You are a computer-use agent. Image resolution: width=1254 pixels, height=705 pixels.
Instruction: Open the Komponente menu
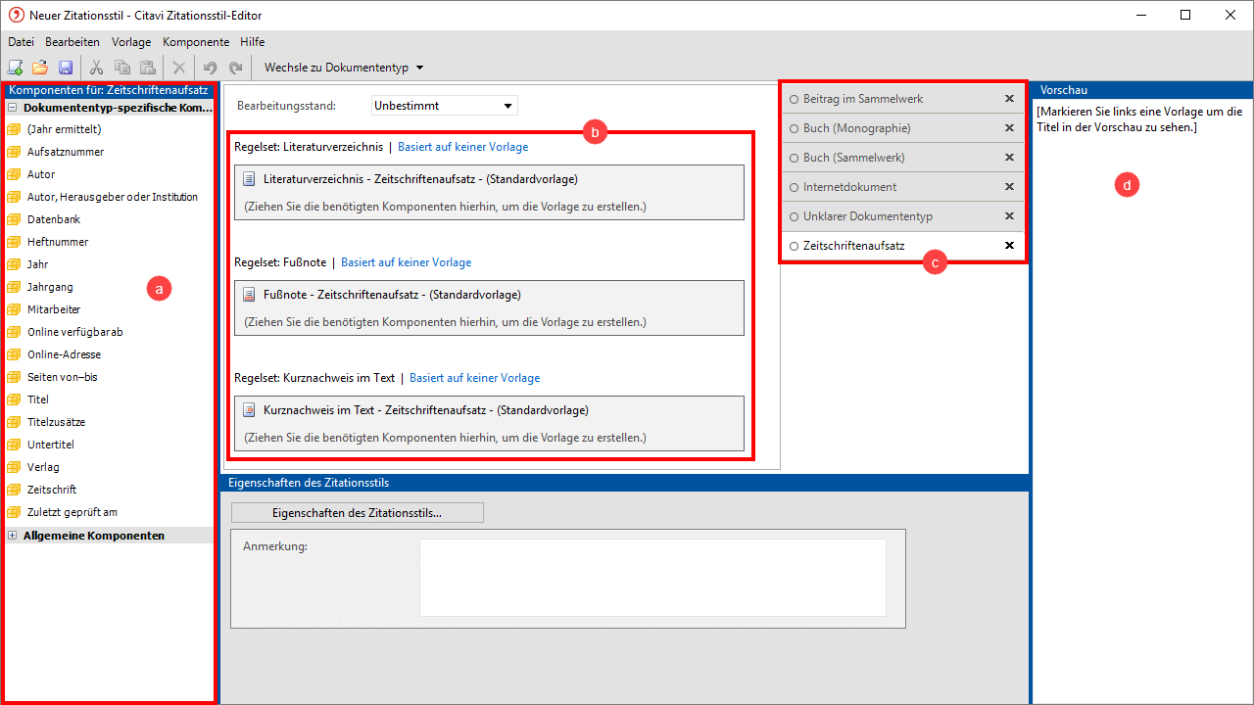(x=196, y=42)
